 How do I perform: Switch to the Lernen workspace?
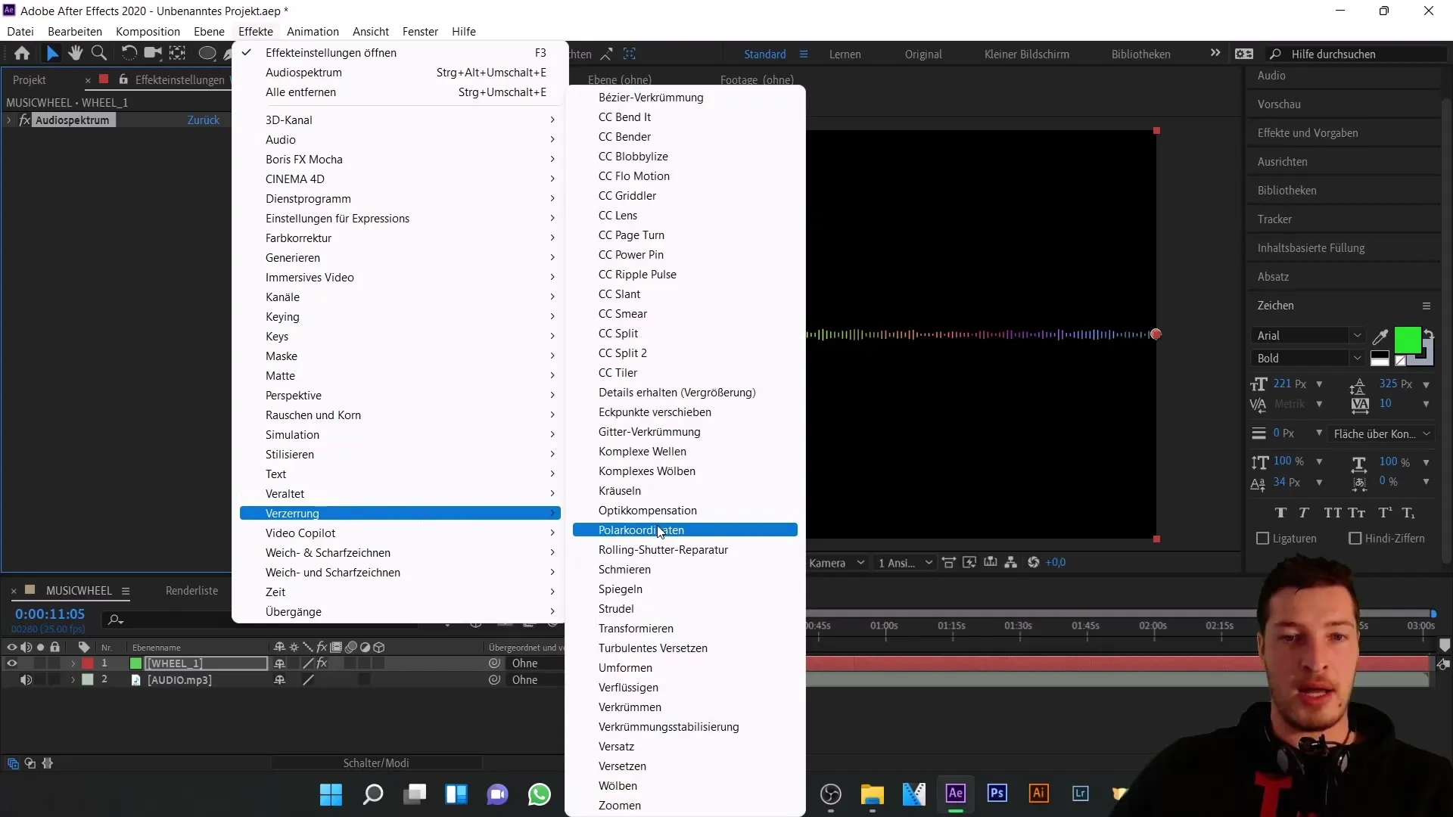(845, 54)
